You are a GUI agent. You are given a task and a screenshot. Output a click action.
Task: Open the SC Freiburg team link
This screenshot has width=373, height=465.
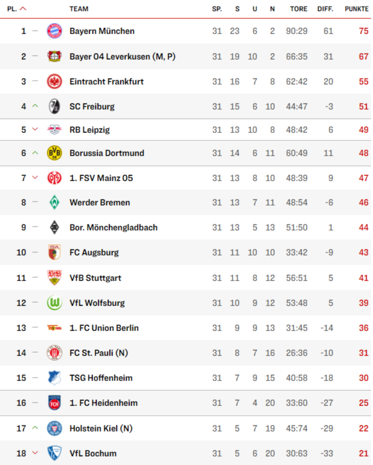pyautogui.click(x=92, y=107)
